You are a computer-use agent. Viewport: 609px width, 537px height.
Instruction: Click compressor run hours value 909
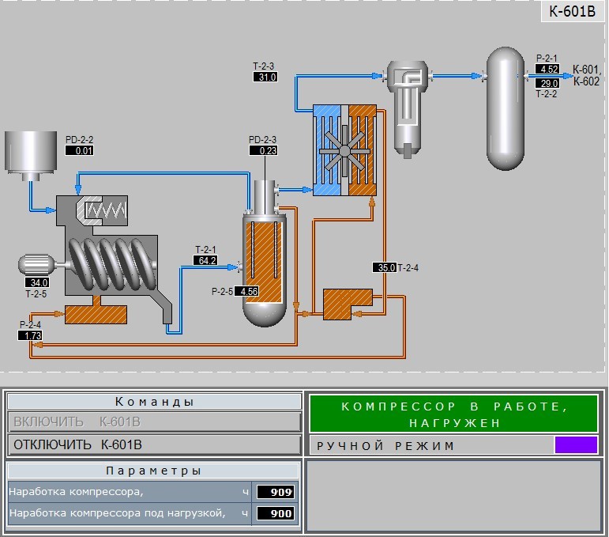click(x=275, y=492)
